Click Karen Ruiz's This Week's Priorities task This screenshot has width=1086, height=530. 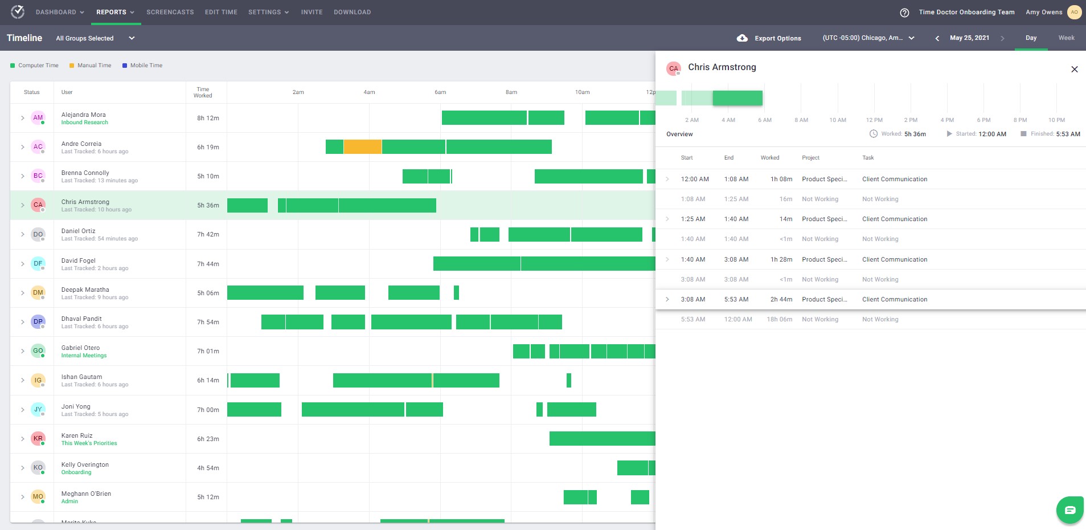pos(89,443)
